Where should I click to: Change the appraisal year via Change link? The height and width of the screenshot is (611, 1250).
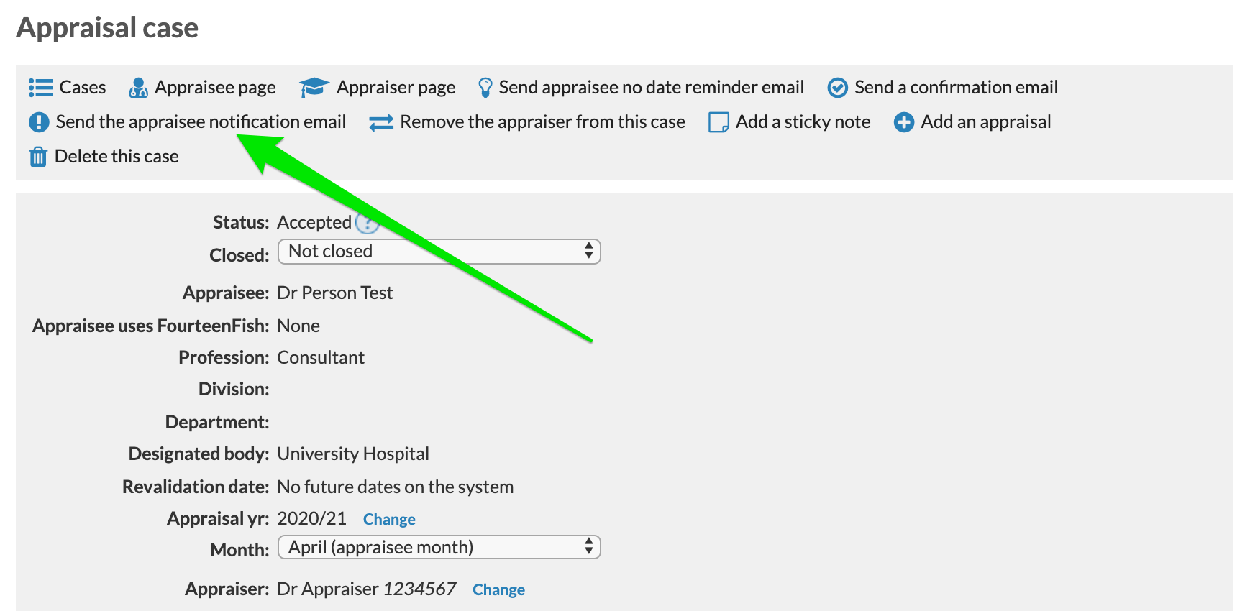[389, 519]
